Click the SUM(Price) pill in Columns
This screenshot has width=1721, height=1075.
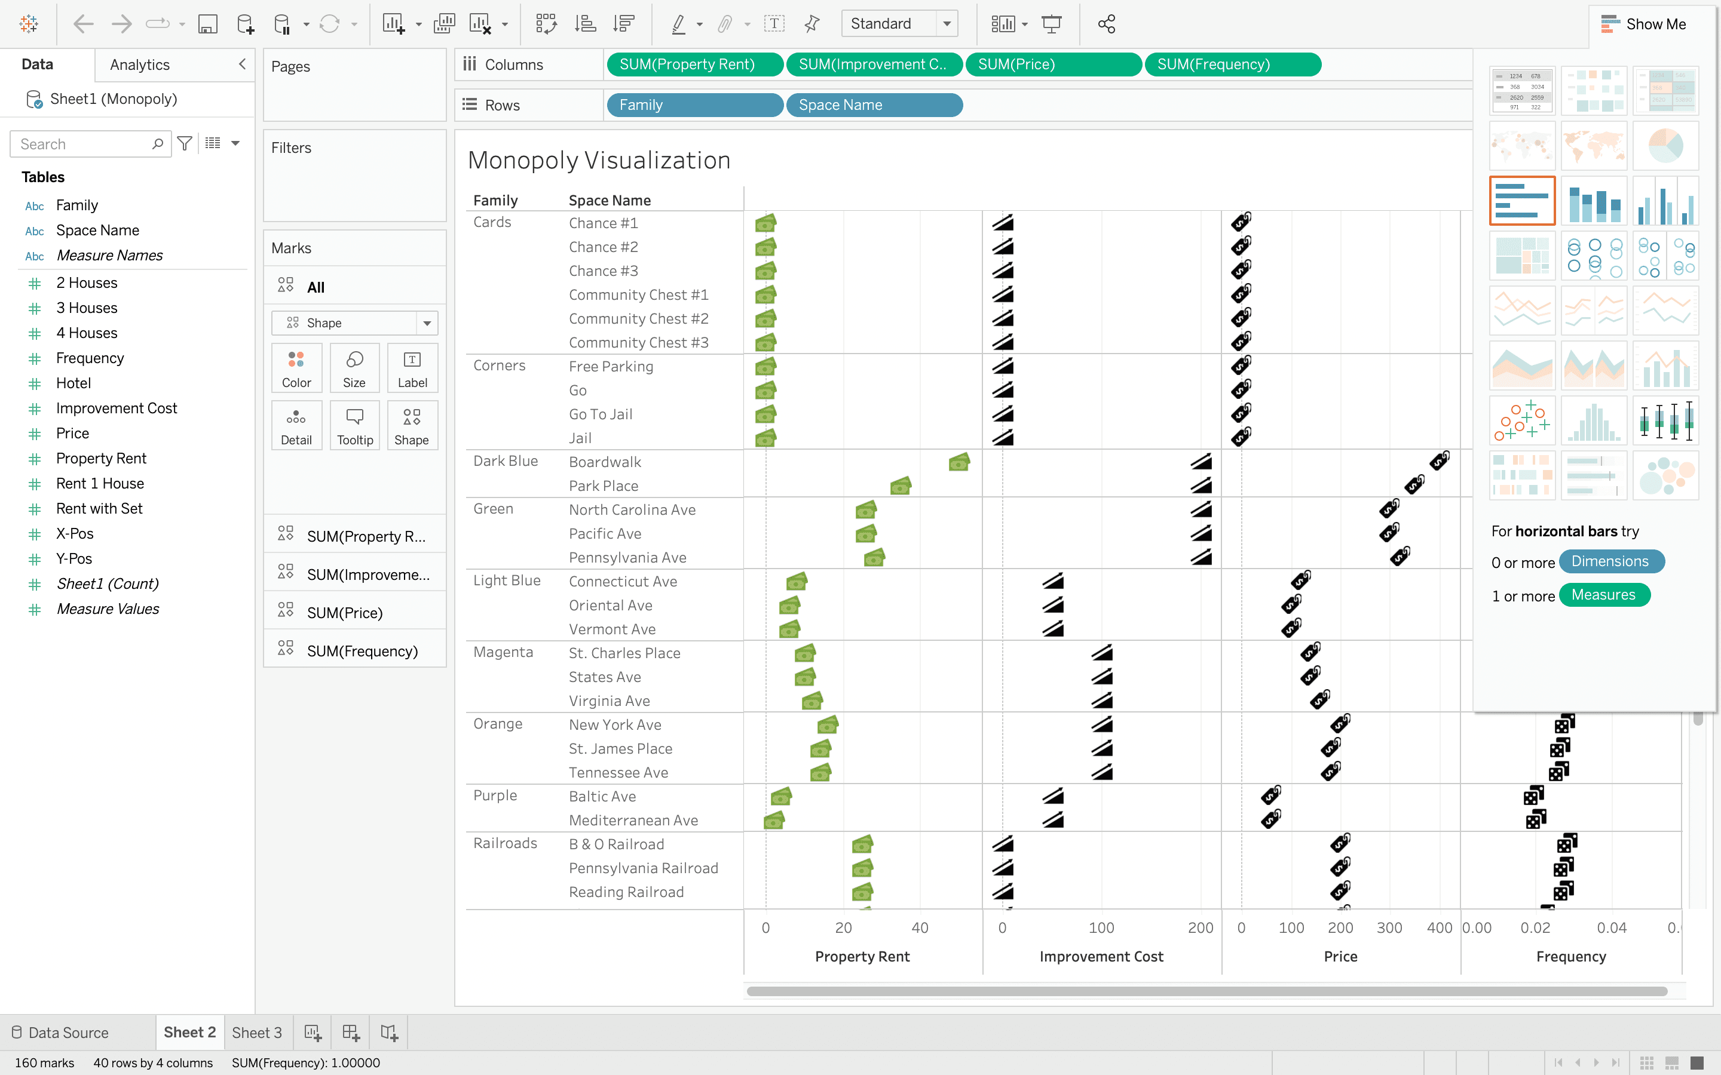pos(1052,64)
